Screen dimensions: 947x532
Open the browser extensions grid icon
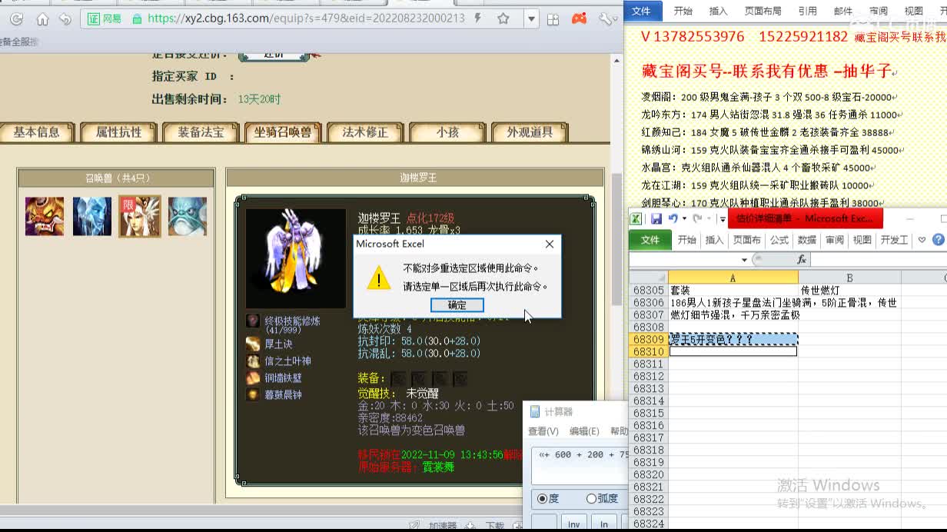pos(553,19)
